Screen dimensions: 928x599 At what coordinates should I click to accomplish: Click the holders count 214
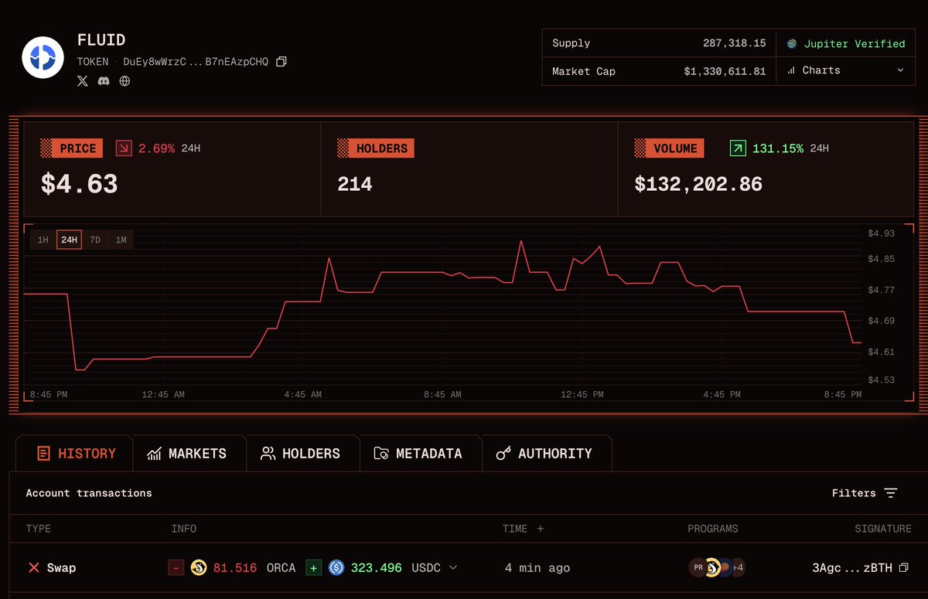(355, 184)
